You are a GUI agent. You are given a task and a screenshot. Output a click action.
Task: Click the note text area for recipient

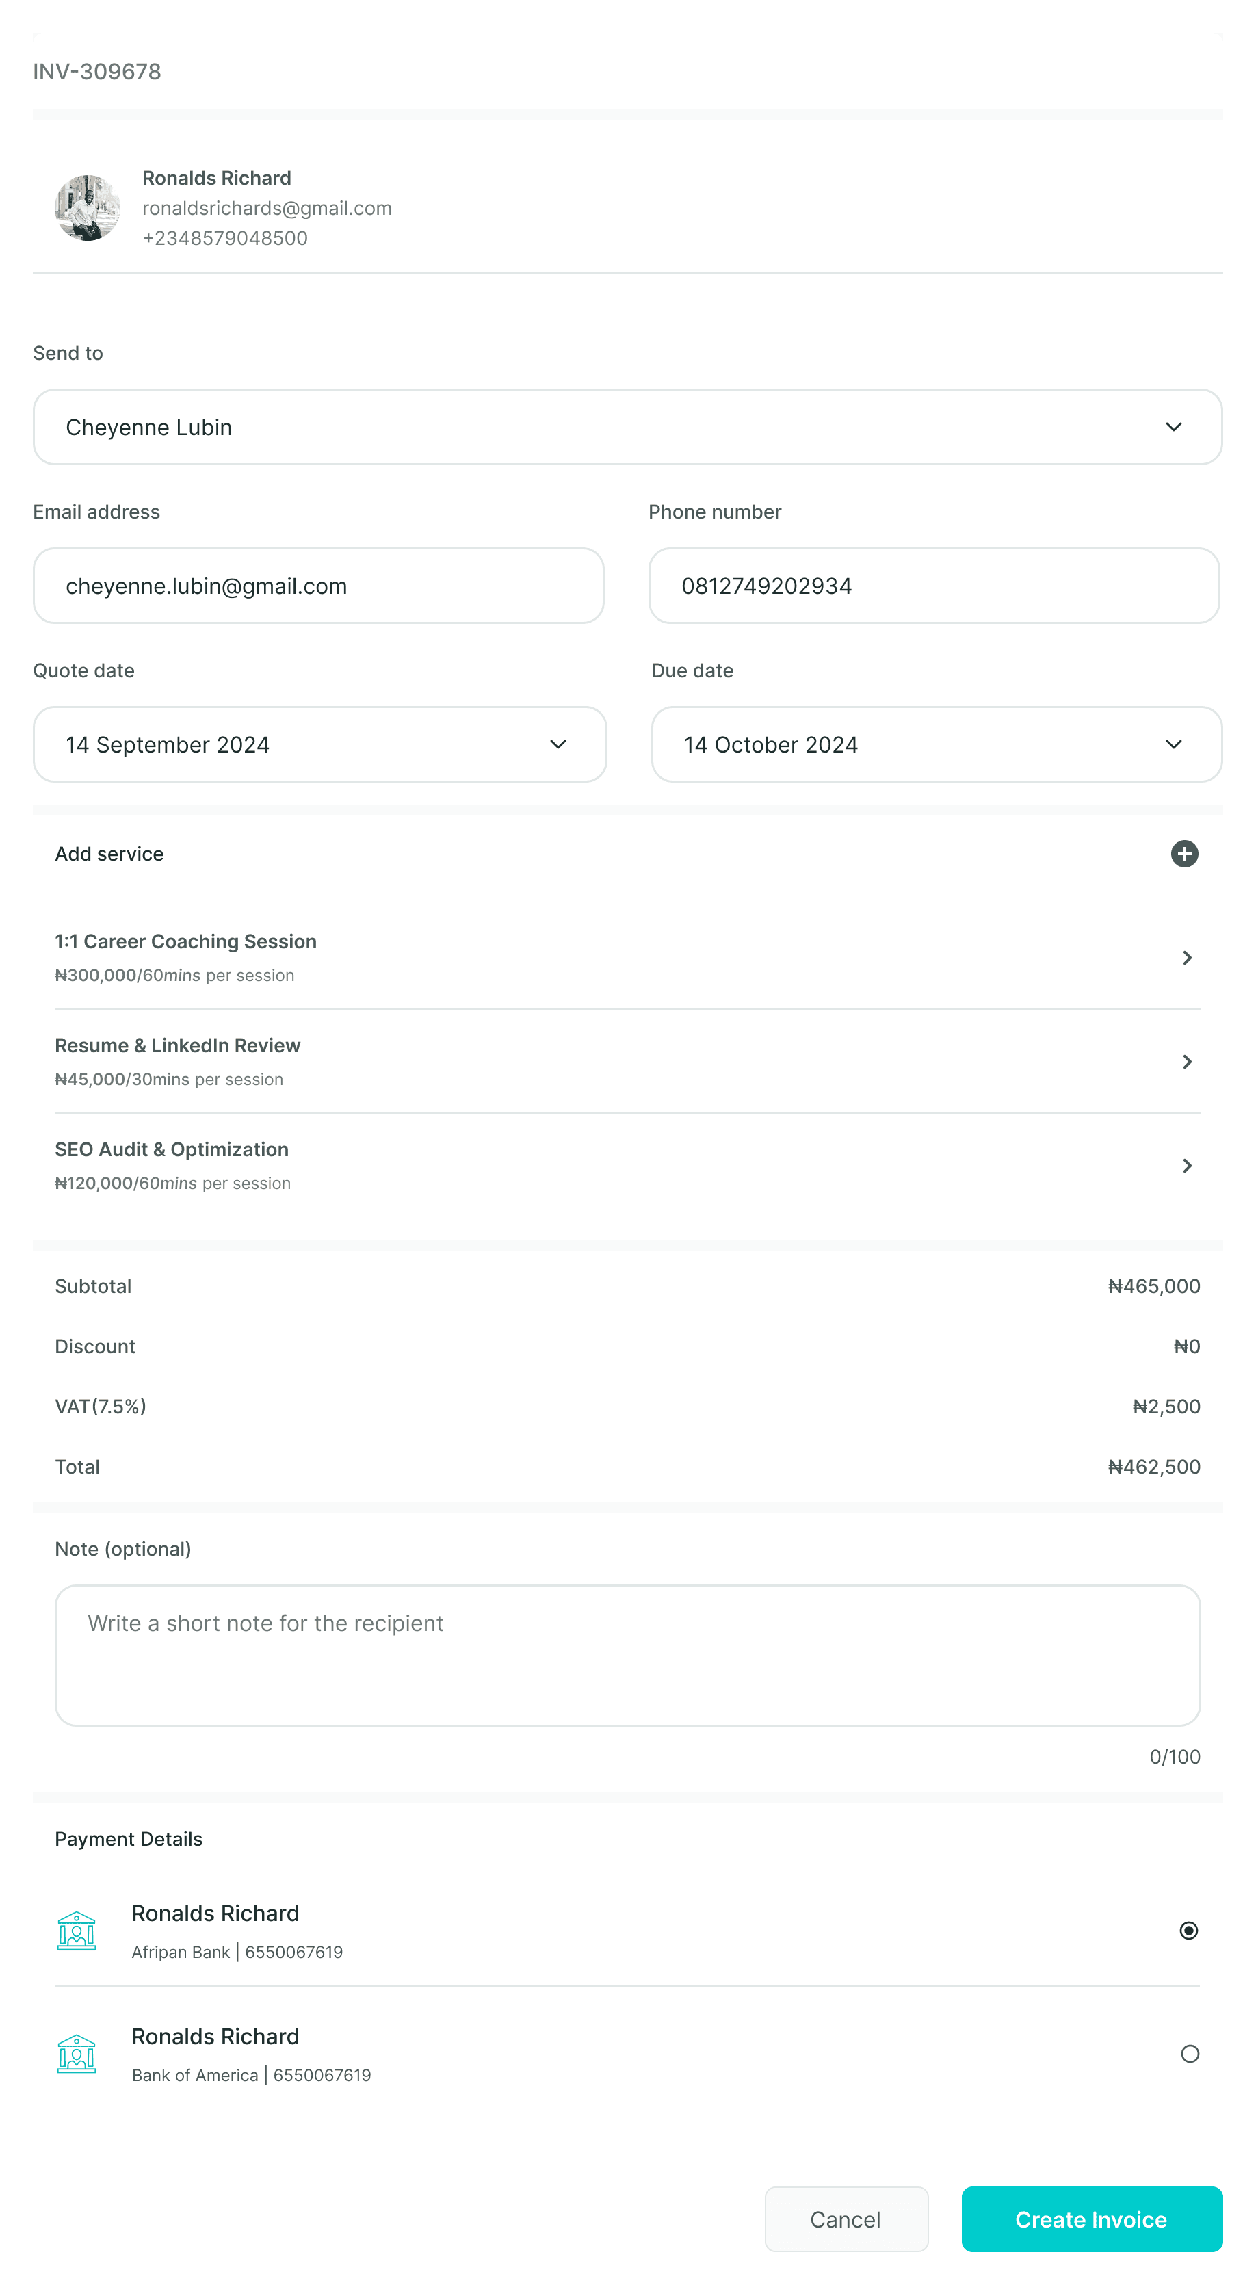pos(628,1655)
